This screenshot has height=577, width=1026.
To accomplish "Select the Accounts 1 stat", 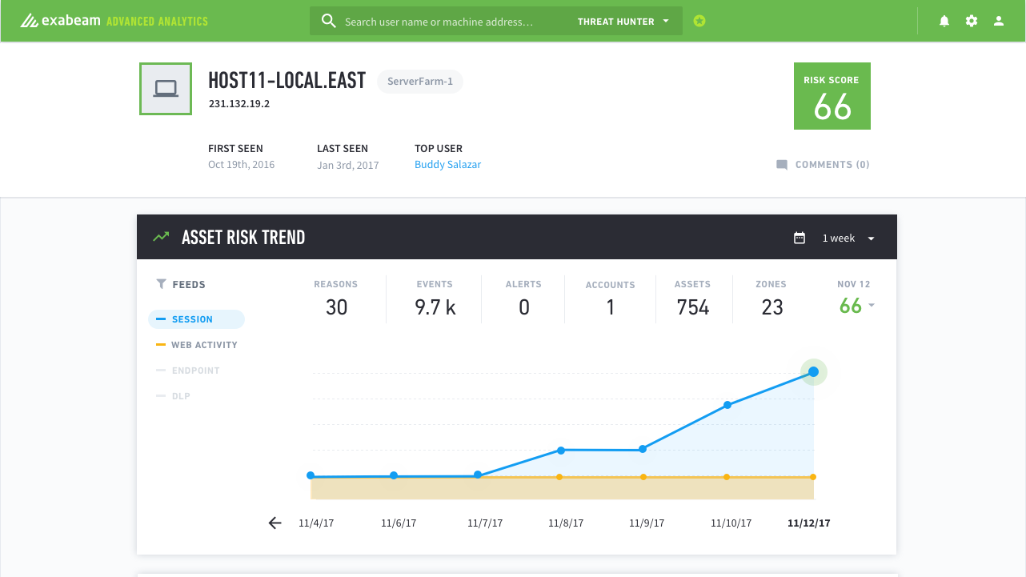I will click(610, 299).
